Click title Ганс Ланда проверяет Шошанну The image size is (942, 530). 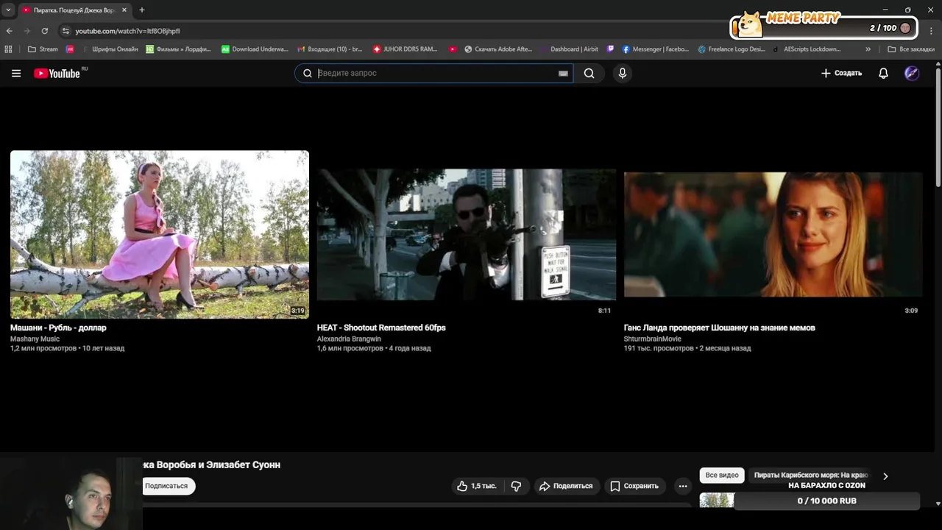(x=720, y=328)
